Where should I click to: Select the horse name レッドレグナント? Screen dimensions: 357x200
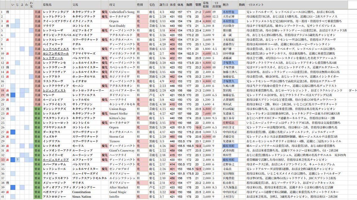coord(55,17)
